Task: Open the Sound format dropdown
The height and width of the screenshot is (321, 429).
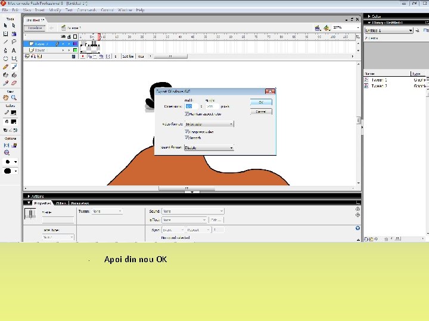Action: [x=209, y=147]
